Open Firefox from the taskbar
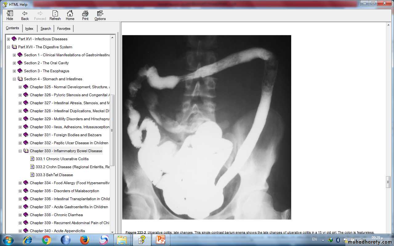This screenshot has width=394, height=246. pyautogui.click(x=85, y=240)
